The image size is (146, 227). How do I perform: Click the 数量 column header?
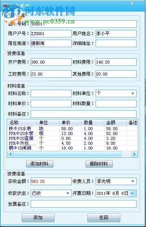pyautogui.click(x=93, y=123)
